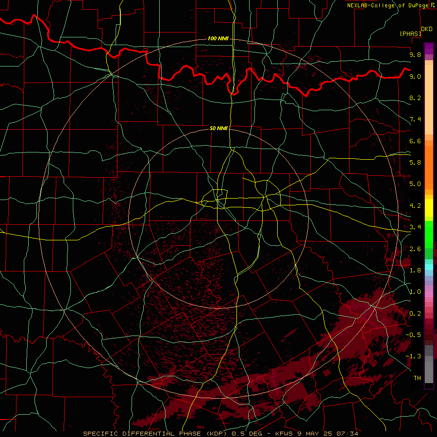Pick the yellow band of the color bar
The image size is (437, 437).
point(429,208)
